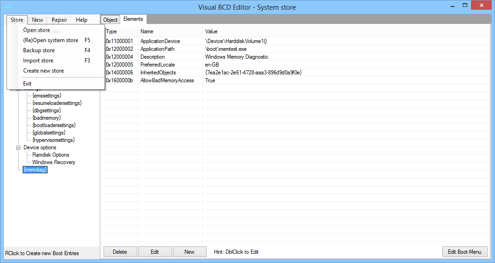Image resolution: width=495 pixels, height=263 pixels.
Task: Click the New button below the table
Action: [x=189, y=251]
